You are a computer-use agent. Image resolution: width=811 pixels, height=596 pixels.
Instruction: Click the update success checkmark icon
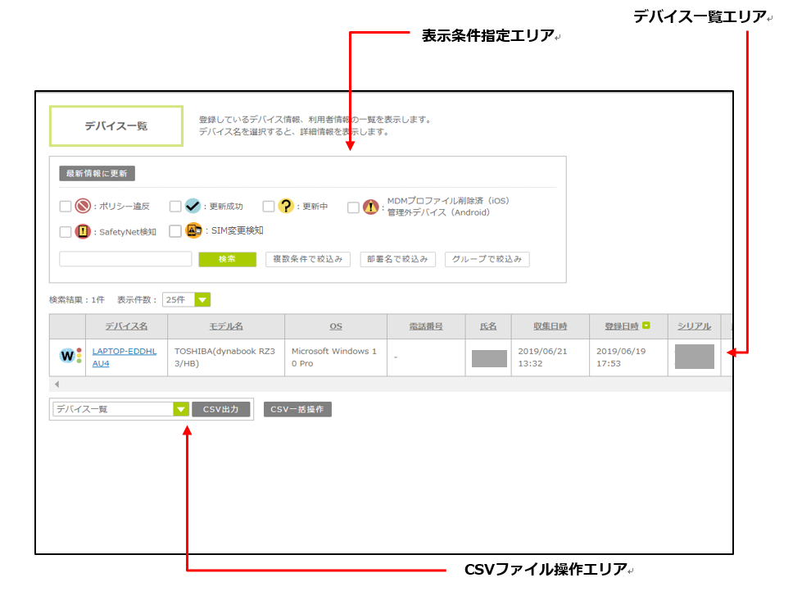(193, 207)
